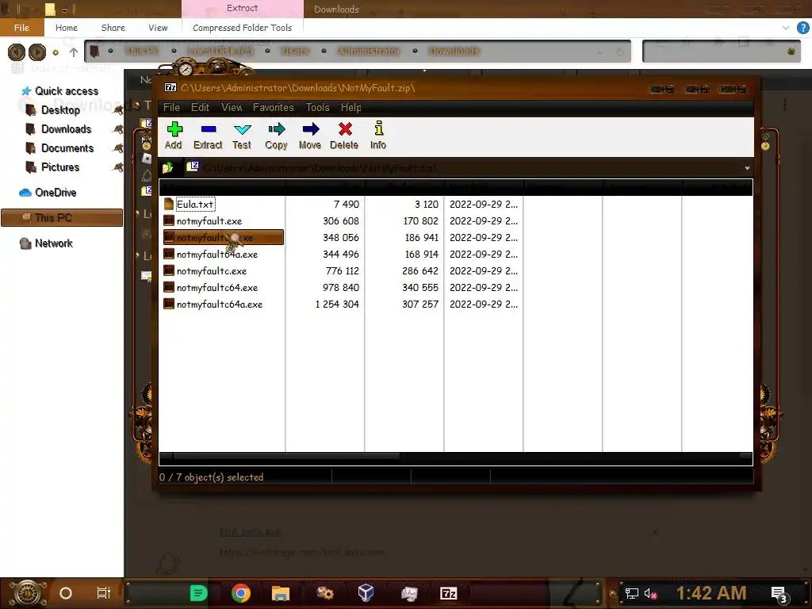Open the Explorer Share ribbon tab

point(113,28)
